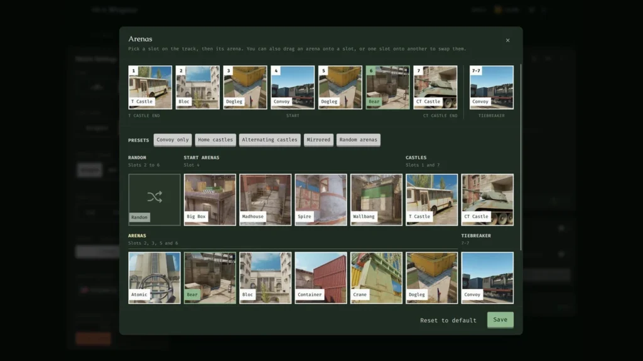Apply the Alternating castles preset

tap(269, 140)
